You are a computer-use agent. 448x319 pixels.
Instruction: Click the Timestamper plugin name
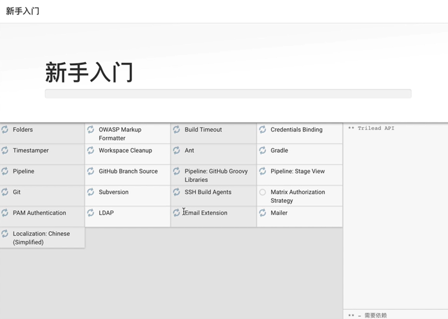click(31, 151)
